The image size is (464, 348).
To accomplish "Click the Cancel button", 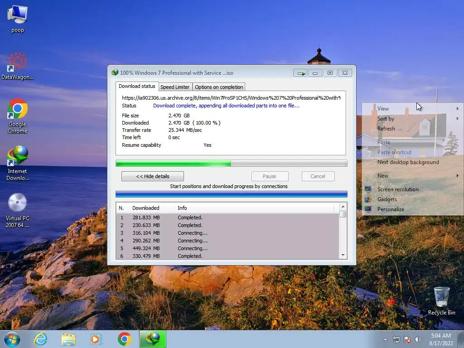I will tap(318, 176).
